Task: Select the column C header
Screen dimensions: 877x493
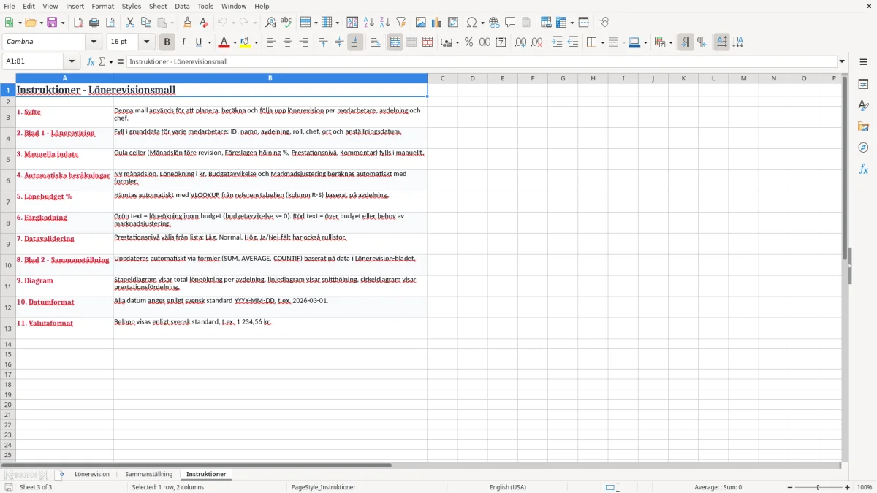Action: click(443, 78)
